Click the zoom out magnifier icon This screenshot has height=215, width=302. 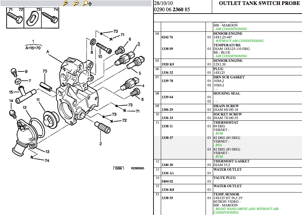[x=76, y=3]
